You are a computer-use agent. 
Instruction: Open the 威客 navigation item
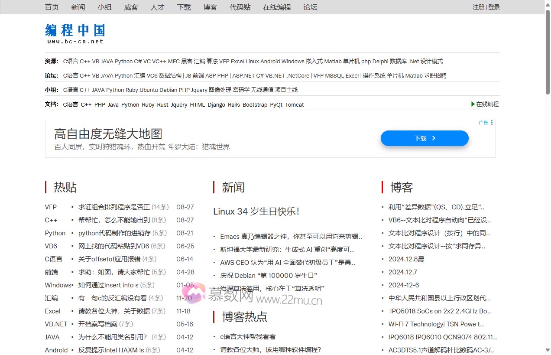click(x=131, y=7)
